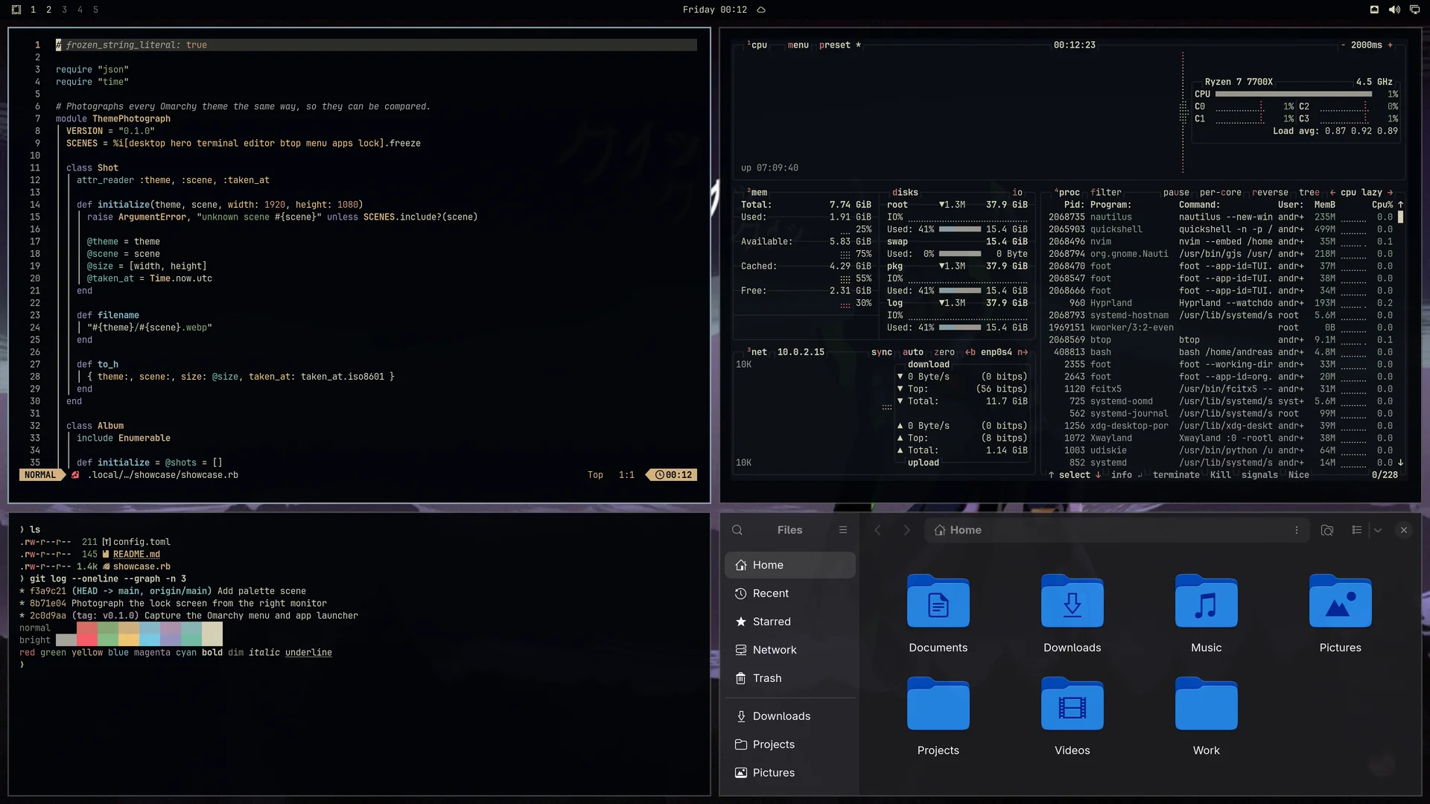Open the Downloads folder in the grid
Screen dimensions: 1430x804
[x=1072, y=614]
